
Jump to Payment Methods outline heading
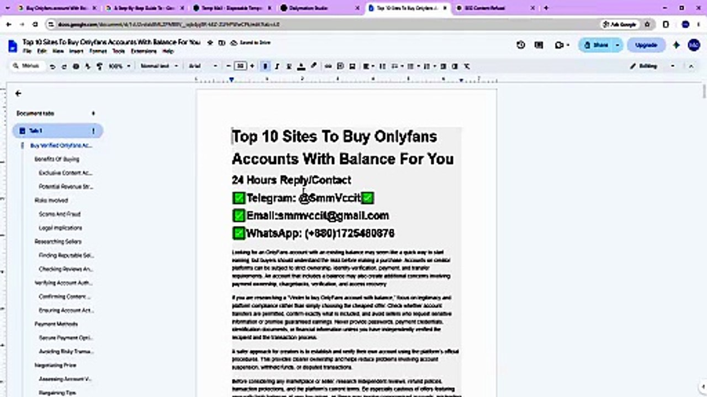56,324
